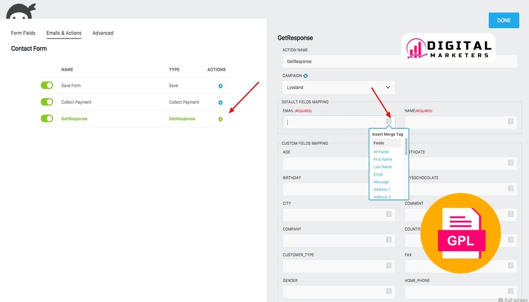Click the Contact Form title

coord(29,48)
